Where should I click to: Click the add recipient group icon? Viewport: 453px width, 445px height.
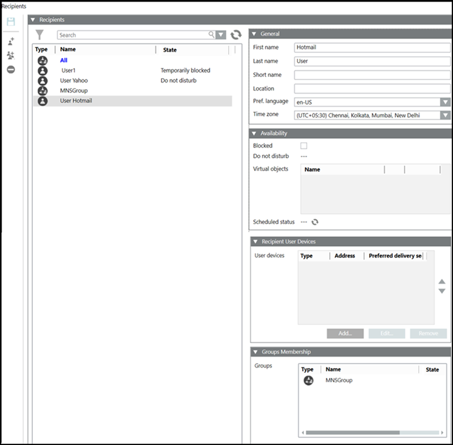point(11,56)
